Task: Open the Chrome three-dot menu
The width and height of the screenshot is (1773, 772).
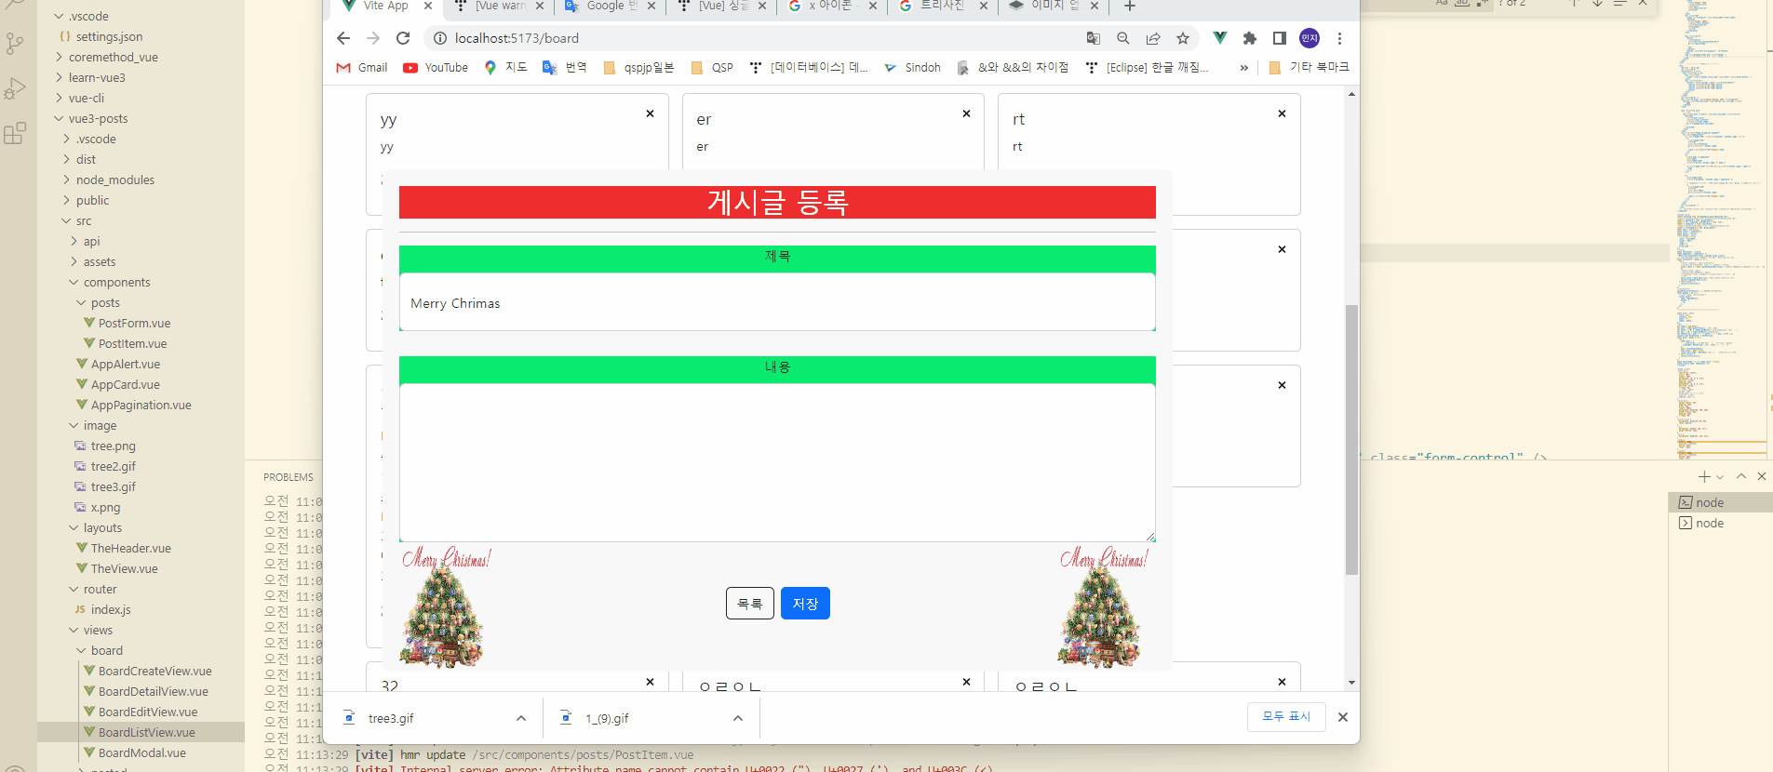Action: point(1339,38)
